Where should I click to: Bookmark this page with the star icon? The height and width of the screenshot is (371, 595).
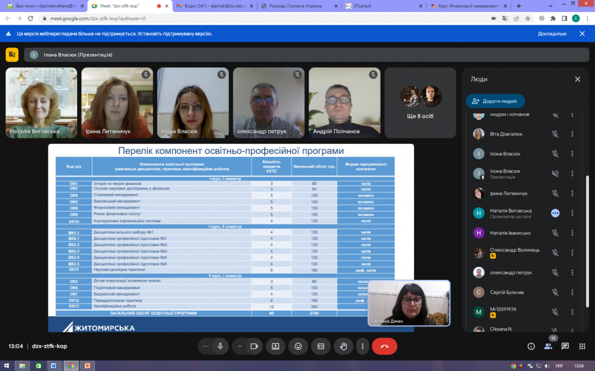[528, 19]
